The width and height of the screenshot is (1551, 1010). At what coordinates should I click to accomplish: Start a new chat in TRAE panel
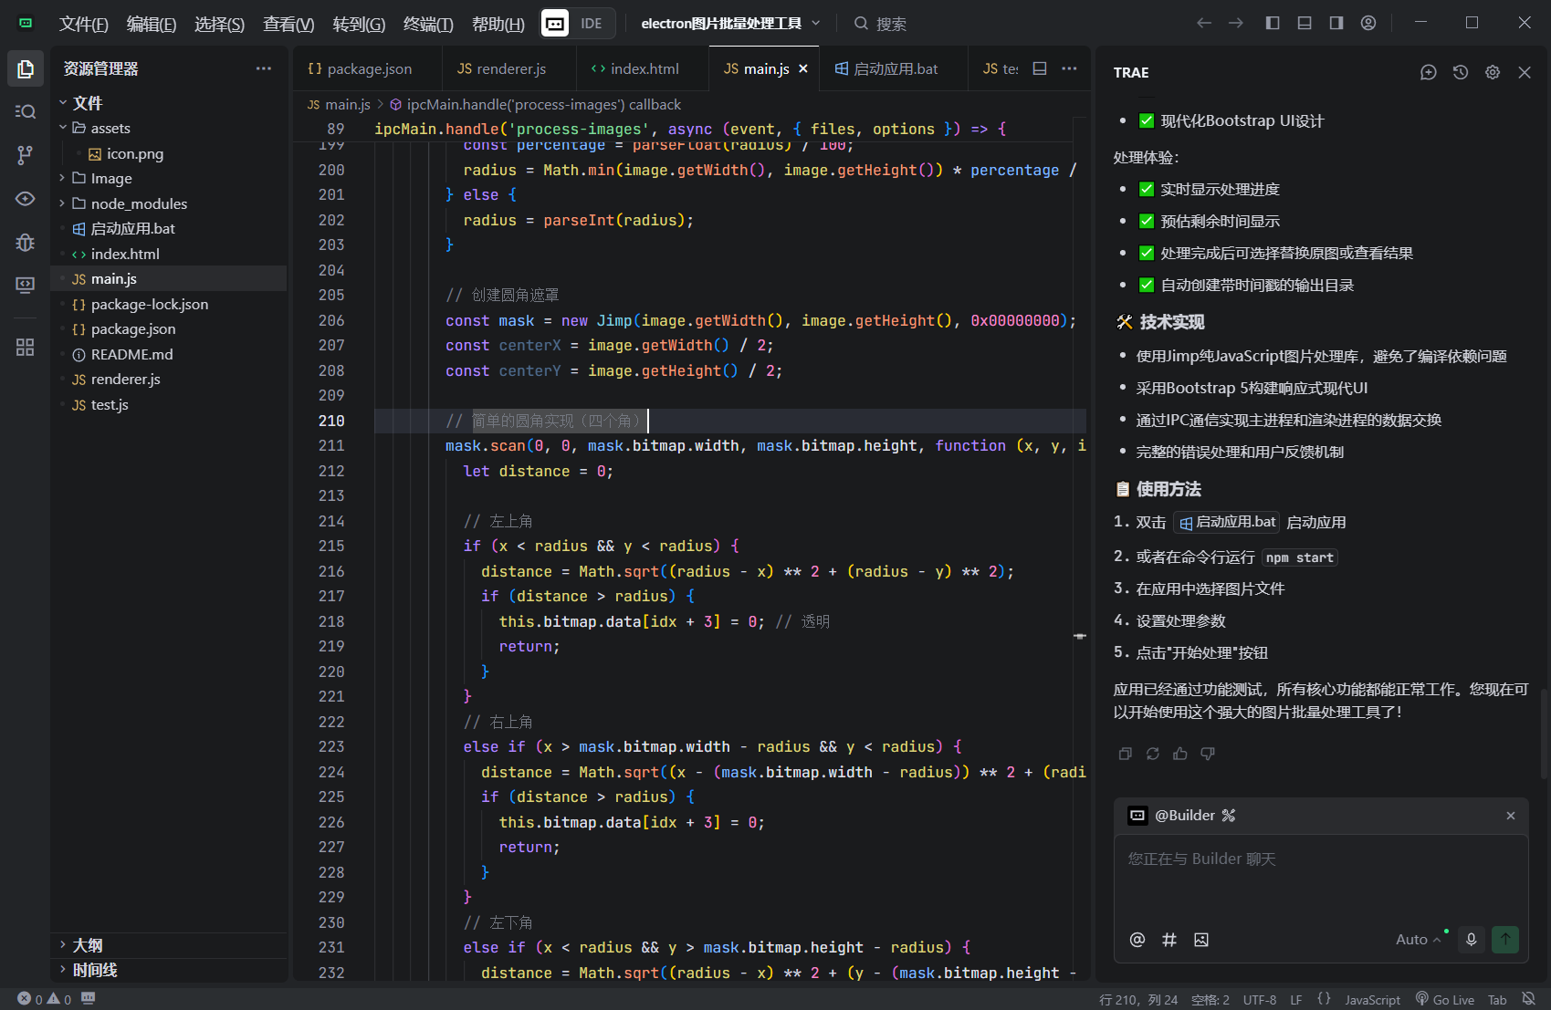pyautogui.click(x=1429, y=72)
